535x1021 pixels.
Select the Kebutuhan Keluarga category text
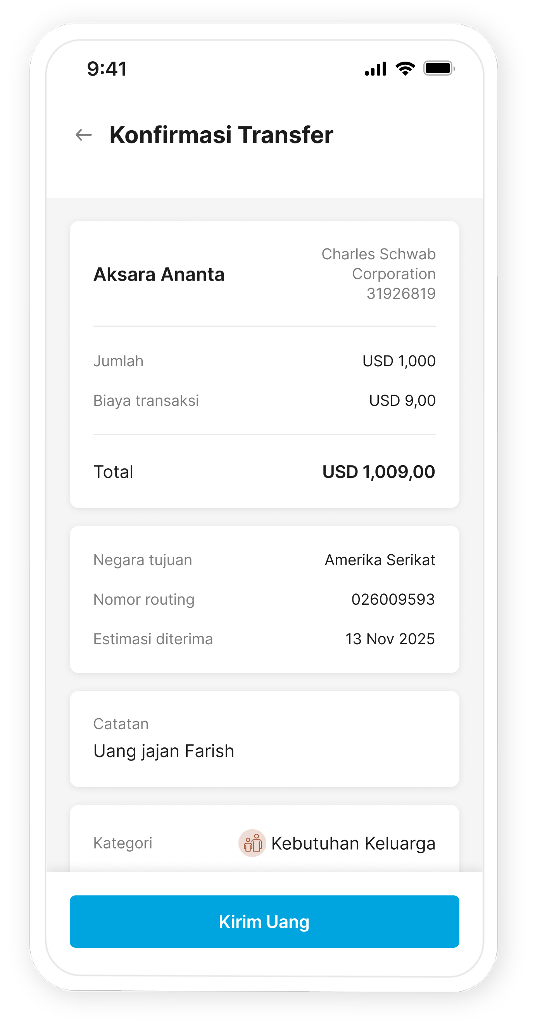click(353, 843)
